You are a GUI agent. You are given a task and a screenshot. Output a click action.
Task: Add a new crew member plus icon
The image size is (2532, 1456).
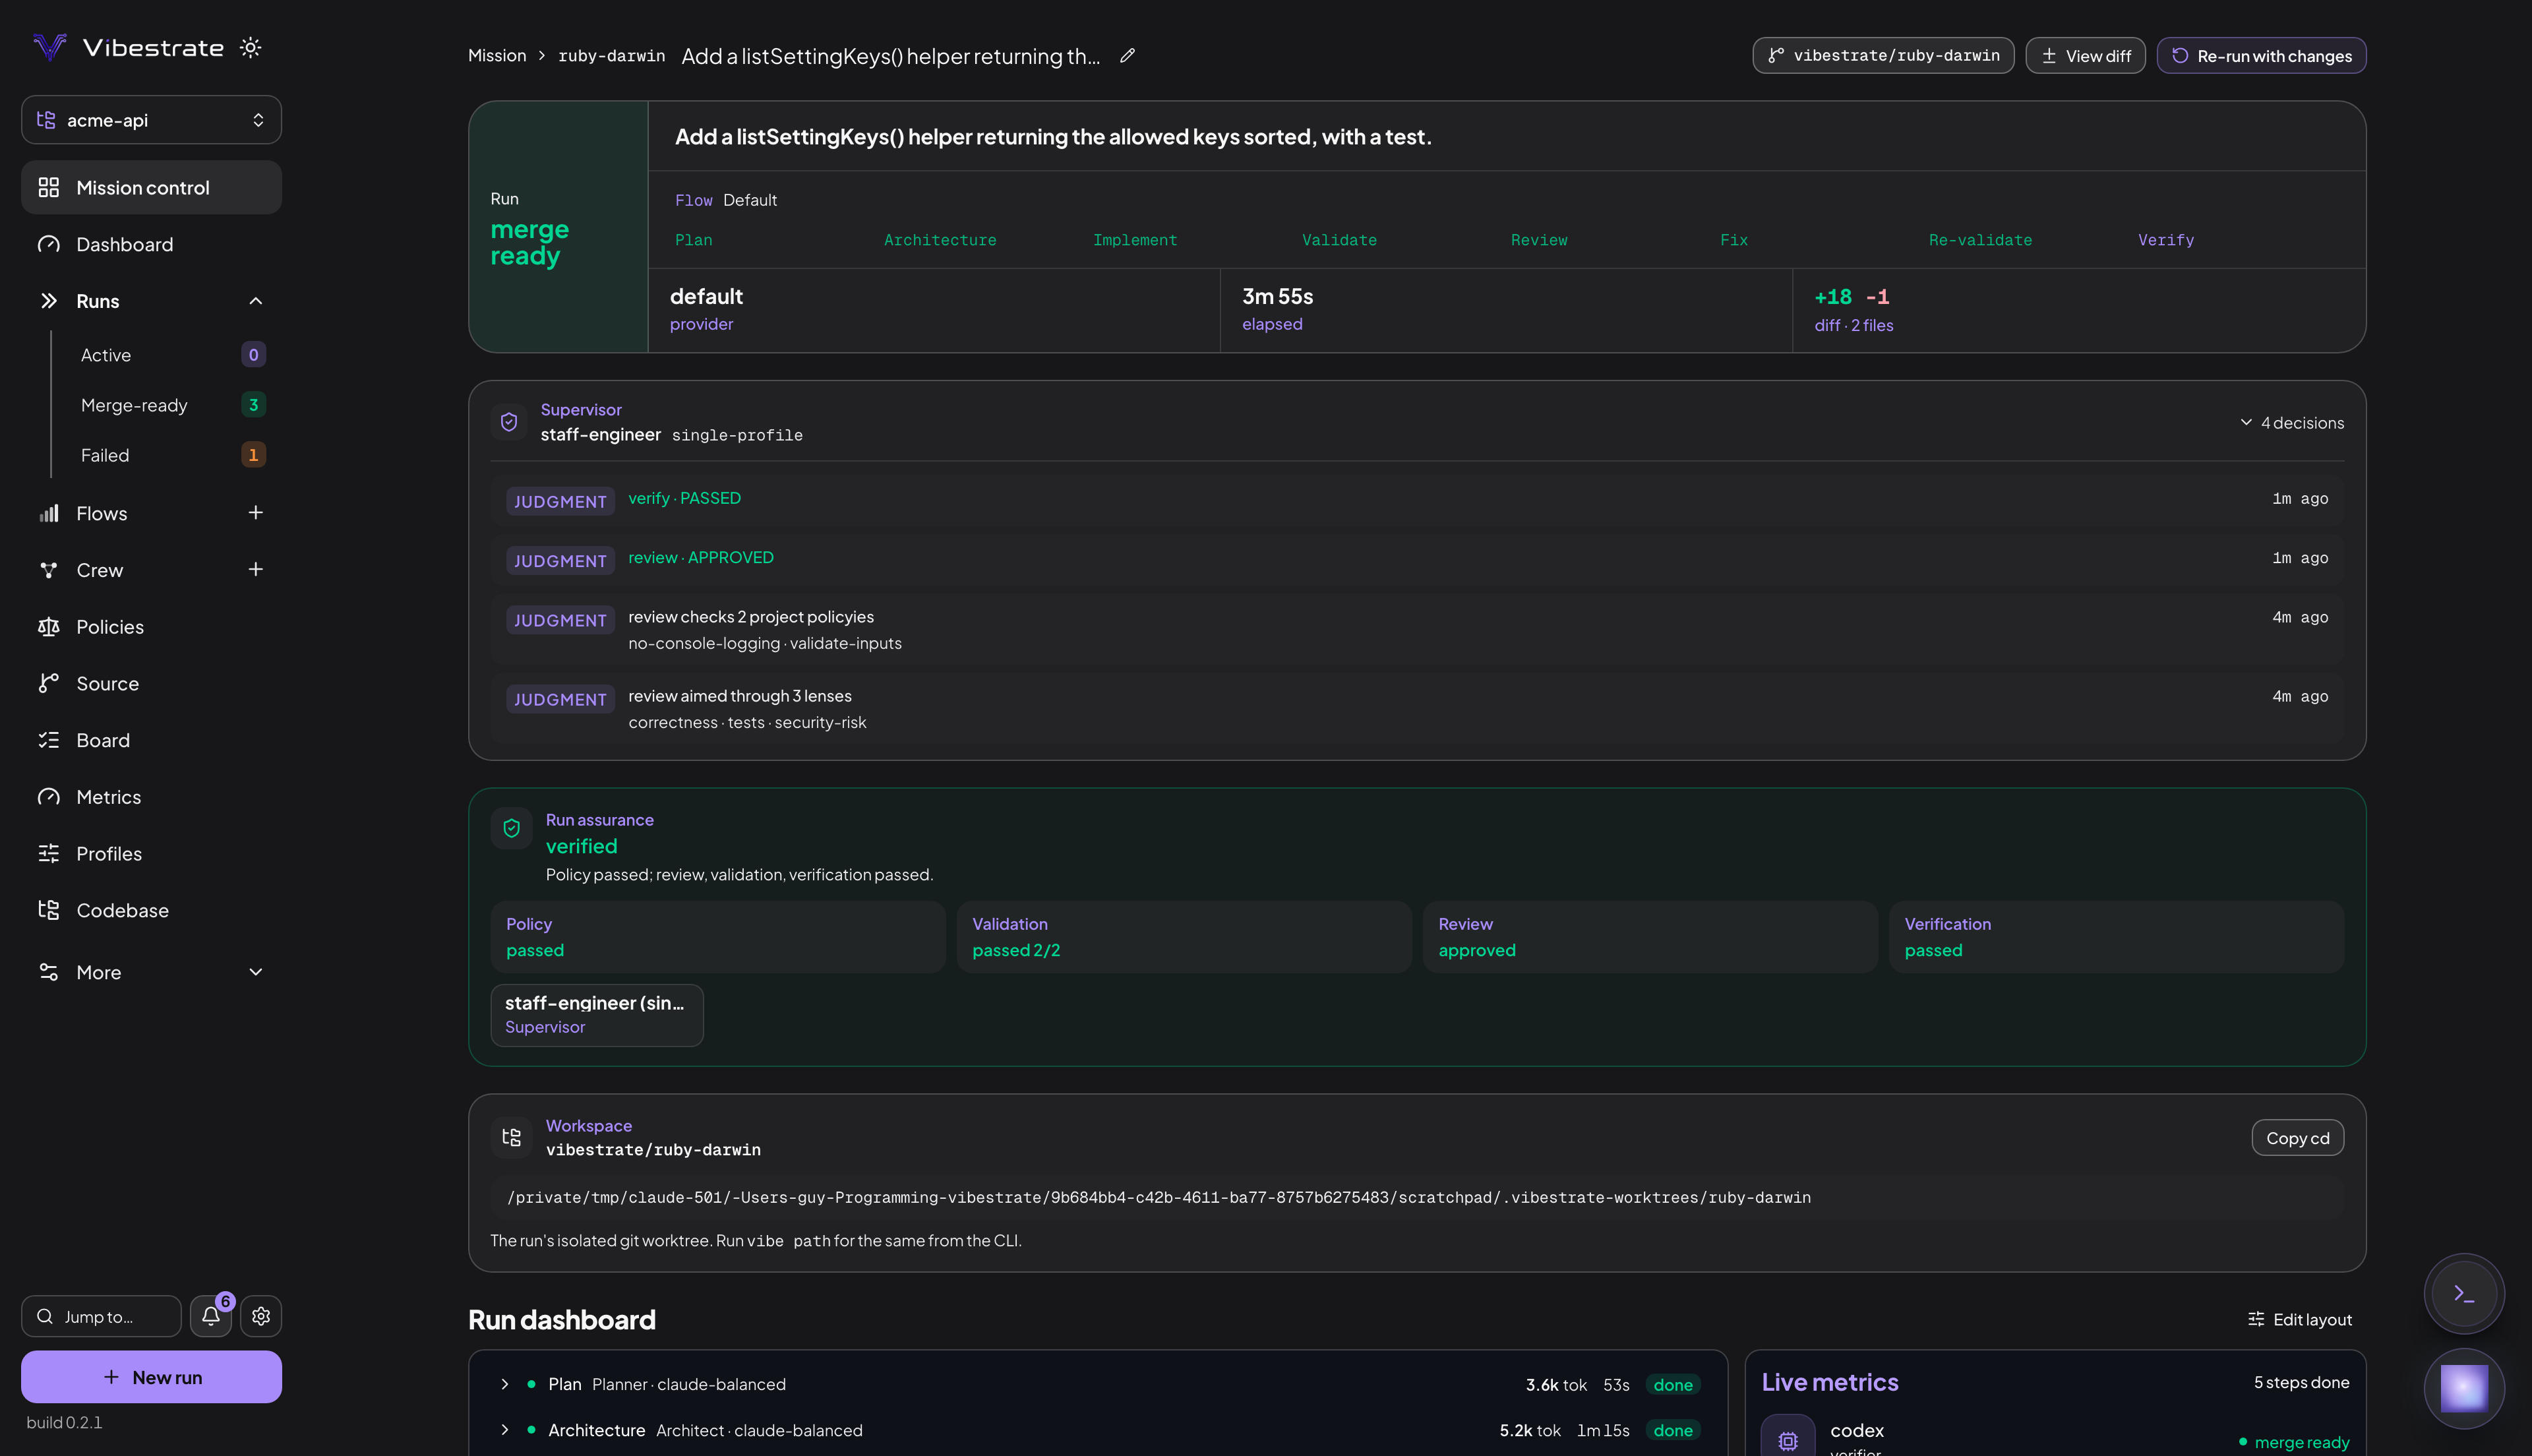tap(256, 569)
